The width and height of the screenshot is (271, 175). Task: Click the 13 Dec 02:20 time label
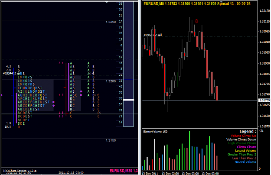pos(170,173)
